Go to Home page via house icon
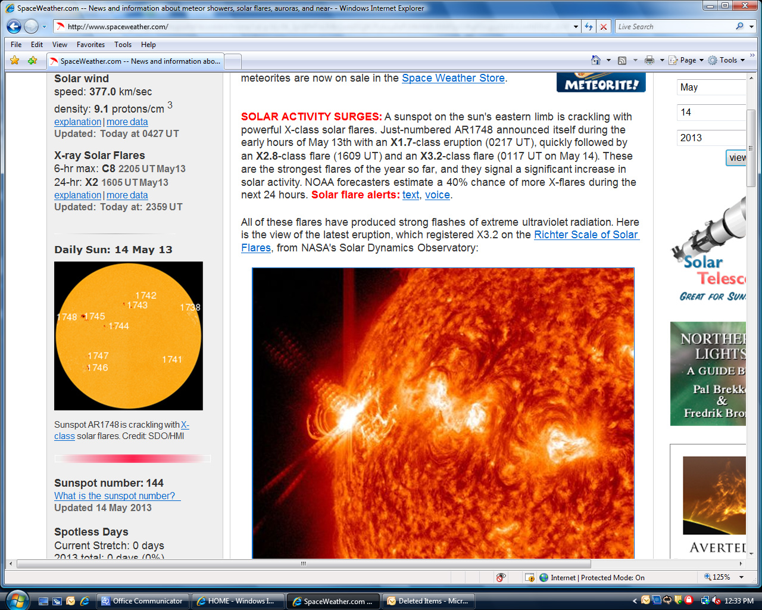This screenshot has width=762, height=610. (596, 60)
